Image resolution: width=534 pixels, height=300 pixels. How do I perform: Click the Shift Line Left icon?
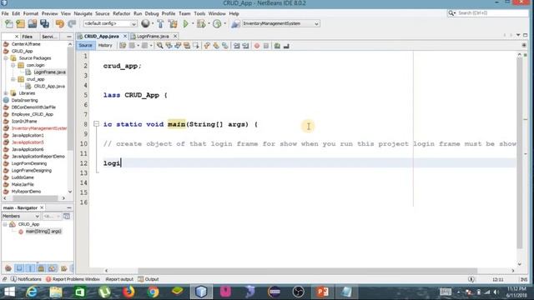[x=236, y=46]
